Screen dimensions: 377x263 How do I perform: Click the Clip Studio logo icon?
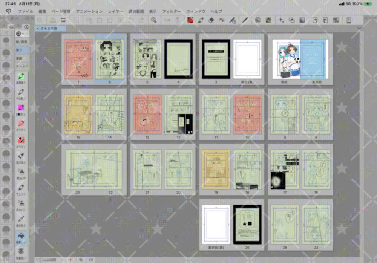[8, 11]
